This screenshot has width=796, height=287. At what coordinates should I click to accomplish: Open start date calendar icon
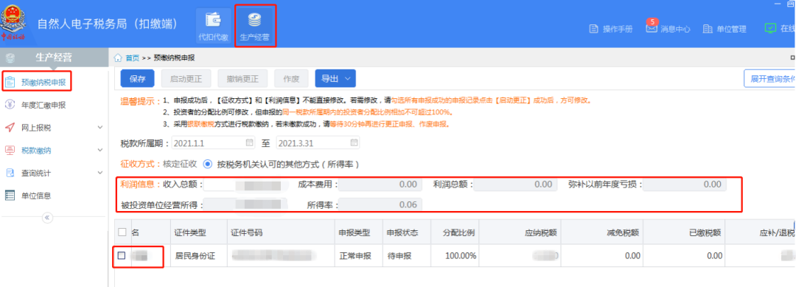[x=249, y=142]
